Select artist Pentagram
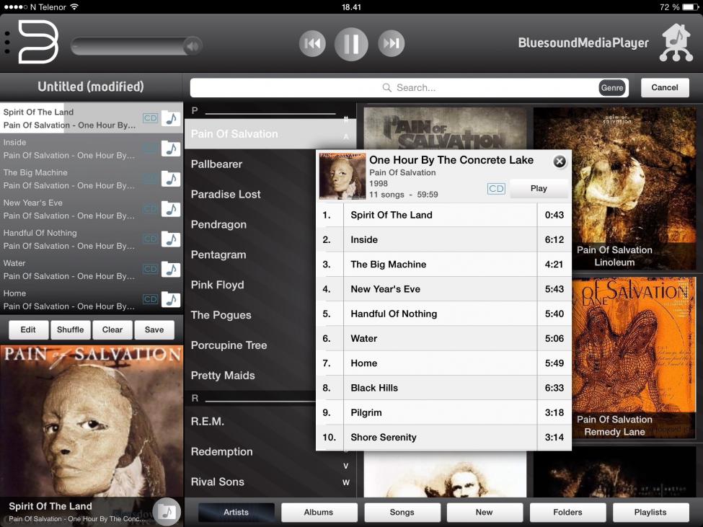This screenshot has height=527, width=703. pos(250,254)
